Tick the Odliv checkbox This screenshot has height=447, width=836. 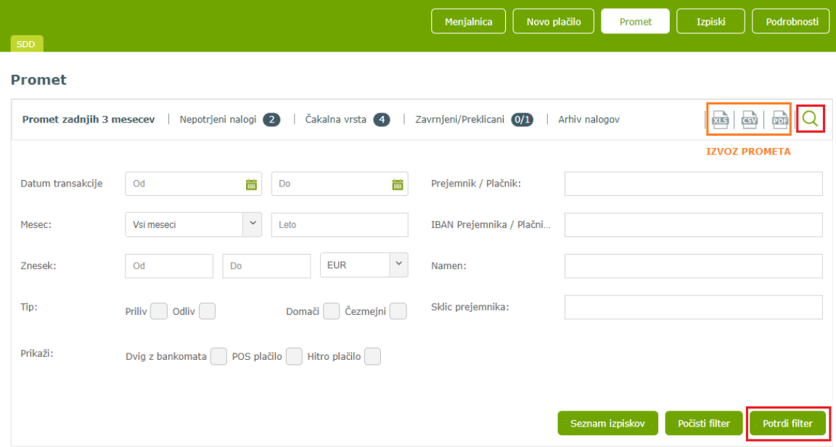click(207, 311)
